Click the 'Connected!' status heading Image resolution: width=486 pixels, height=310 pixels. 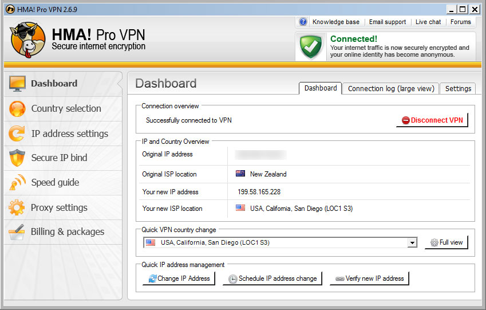point(354,39)
